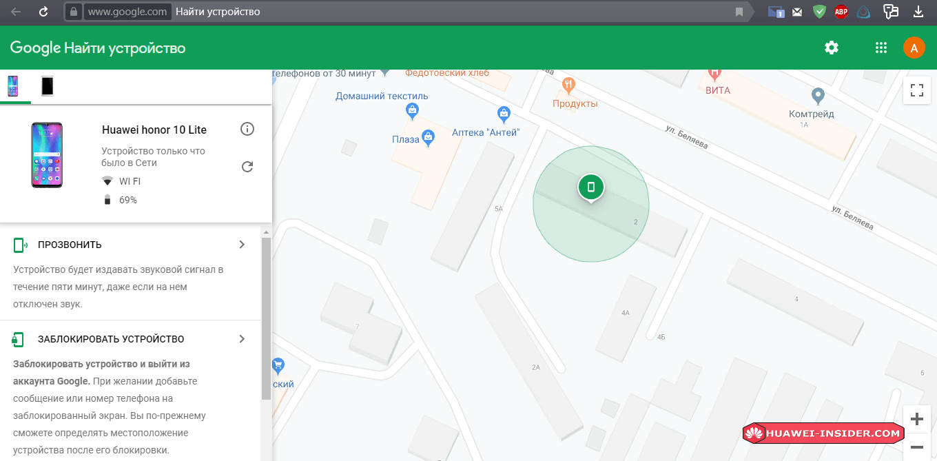Open the Google apps grid

tap(880, 48)
